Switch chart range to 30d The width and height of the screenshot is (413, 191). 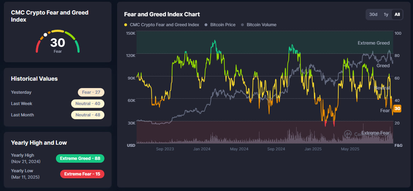[373, 15]
